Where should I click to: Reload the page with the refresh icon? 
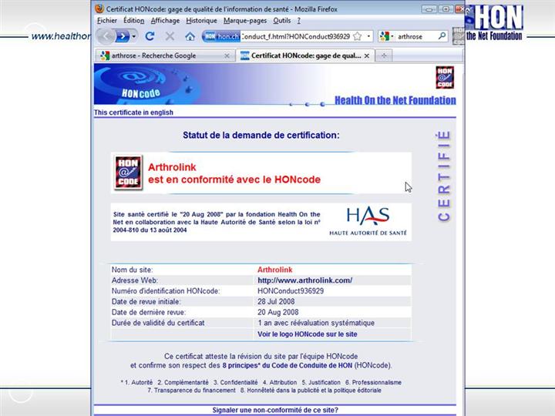click(150, 36)
